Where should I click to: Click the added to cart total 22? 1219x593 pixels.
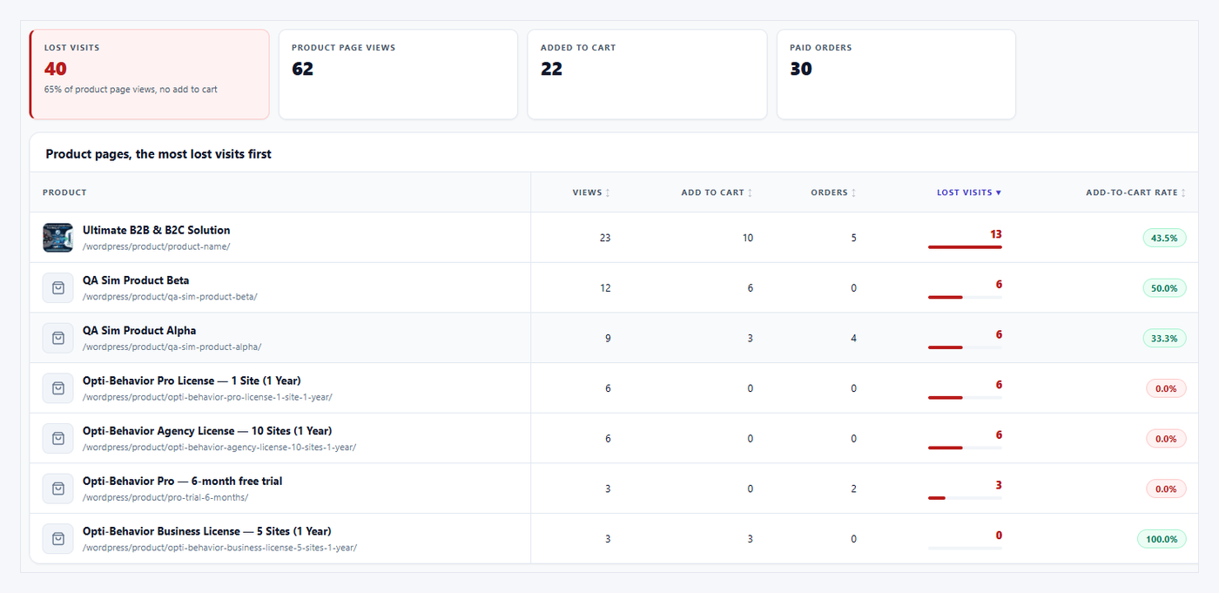pos(551,69)
